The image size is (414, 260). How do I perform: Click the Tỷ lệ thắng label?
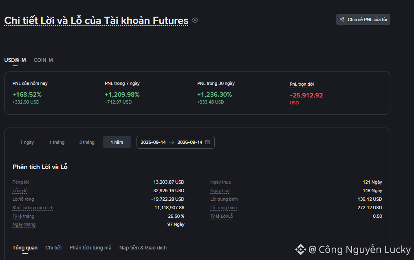(24, 216)
